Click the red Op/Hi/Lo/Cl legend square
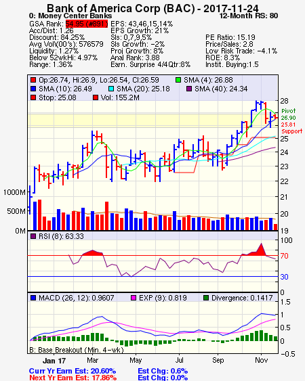Image resolution: width=305 pixels, height=381 pixels. (33, 80)
